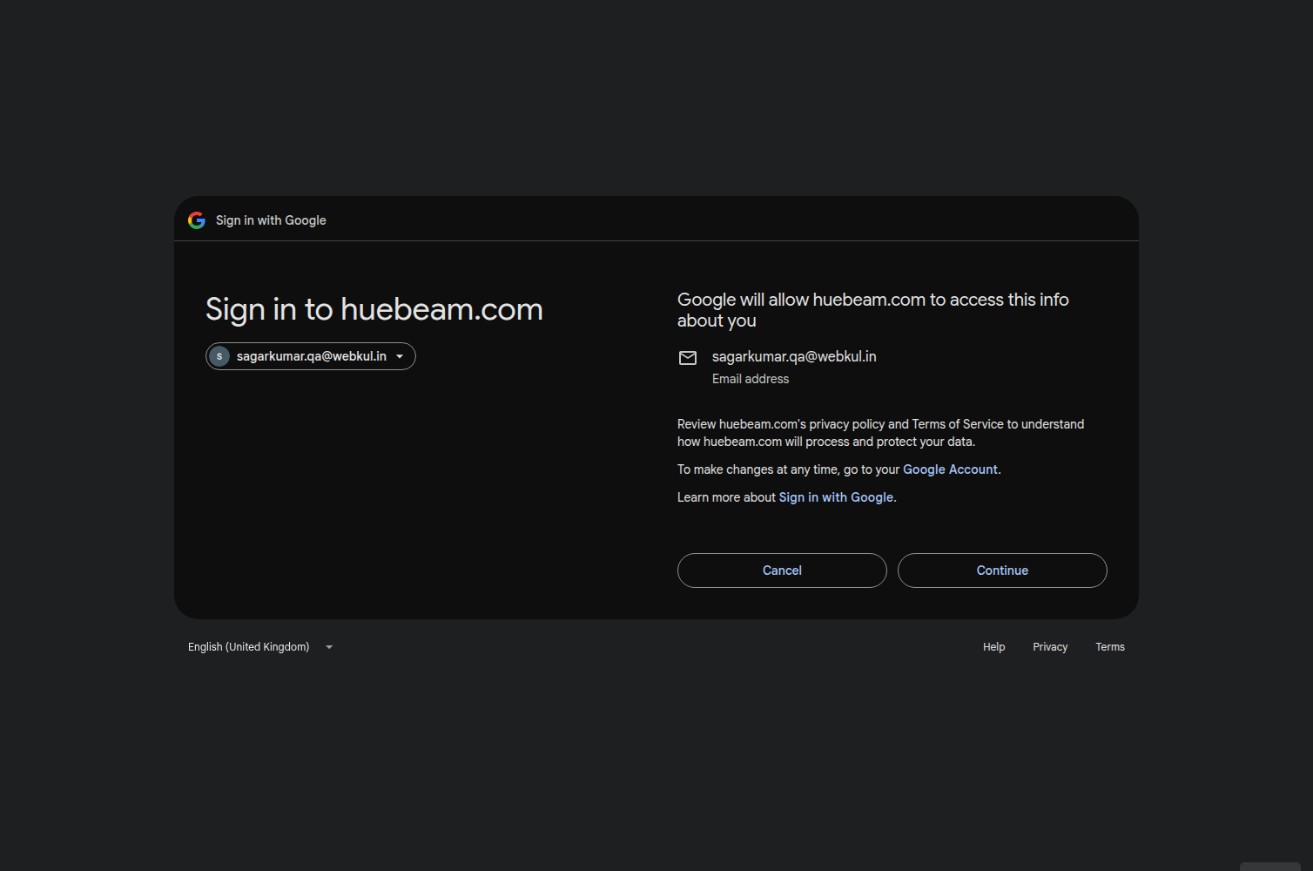The image size is (1313, 871).
Task: Open the Help link in the footer
Action: click(x=993, y=647)
